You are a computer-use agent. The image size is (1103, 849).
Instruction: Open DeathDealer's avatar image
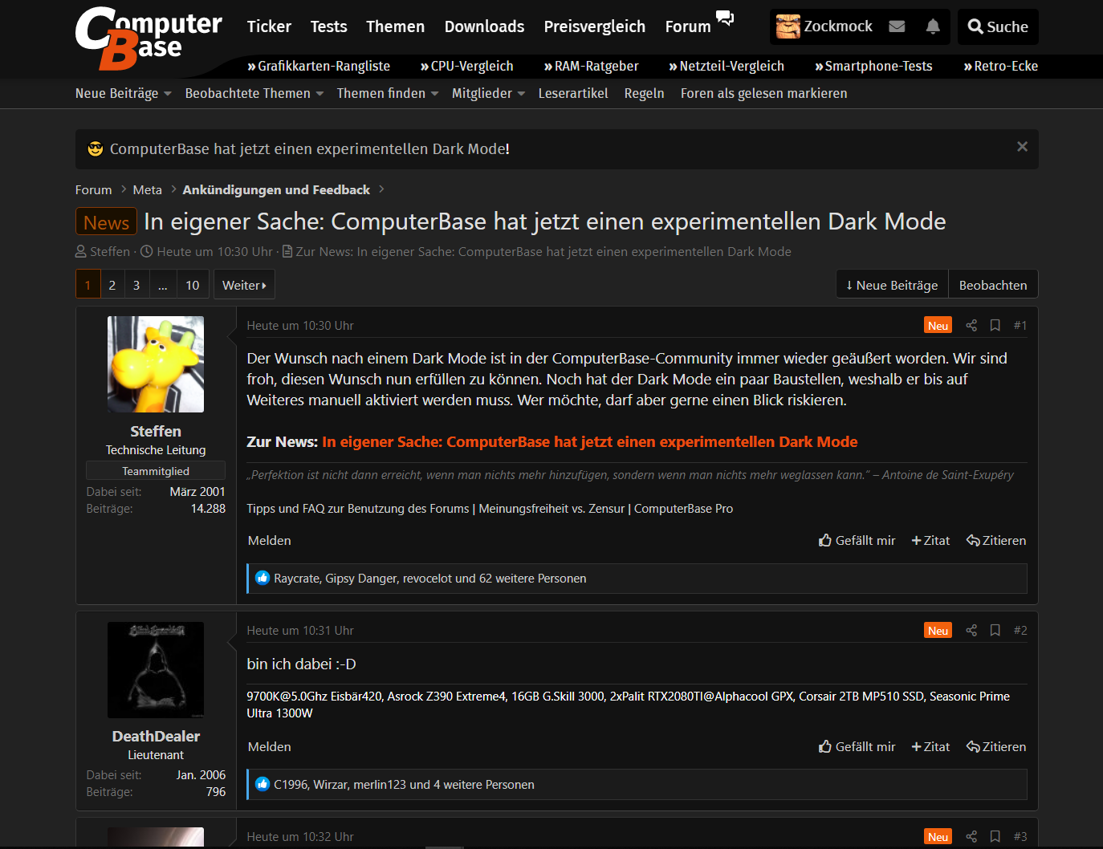click(x=156, y=670)
